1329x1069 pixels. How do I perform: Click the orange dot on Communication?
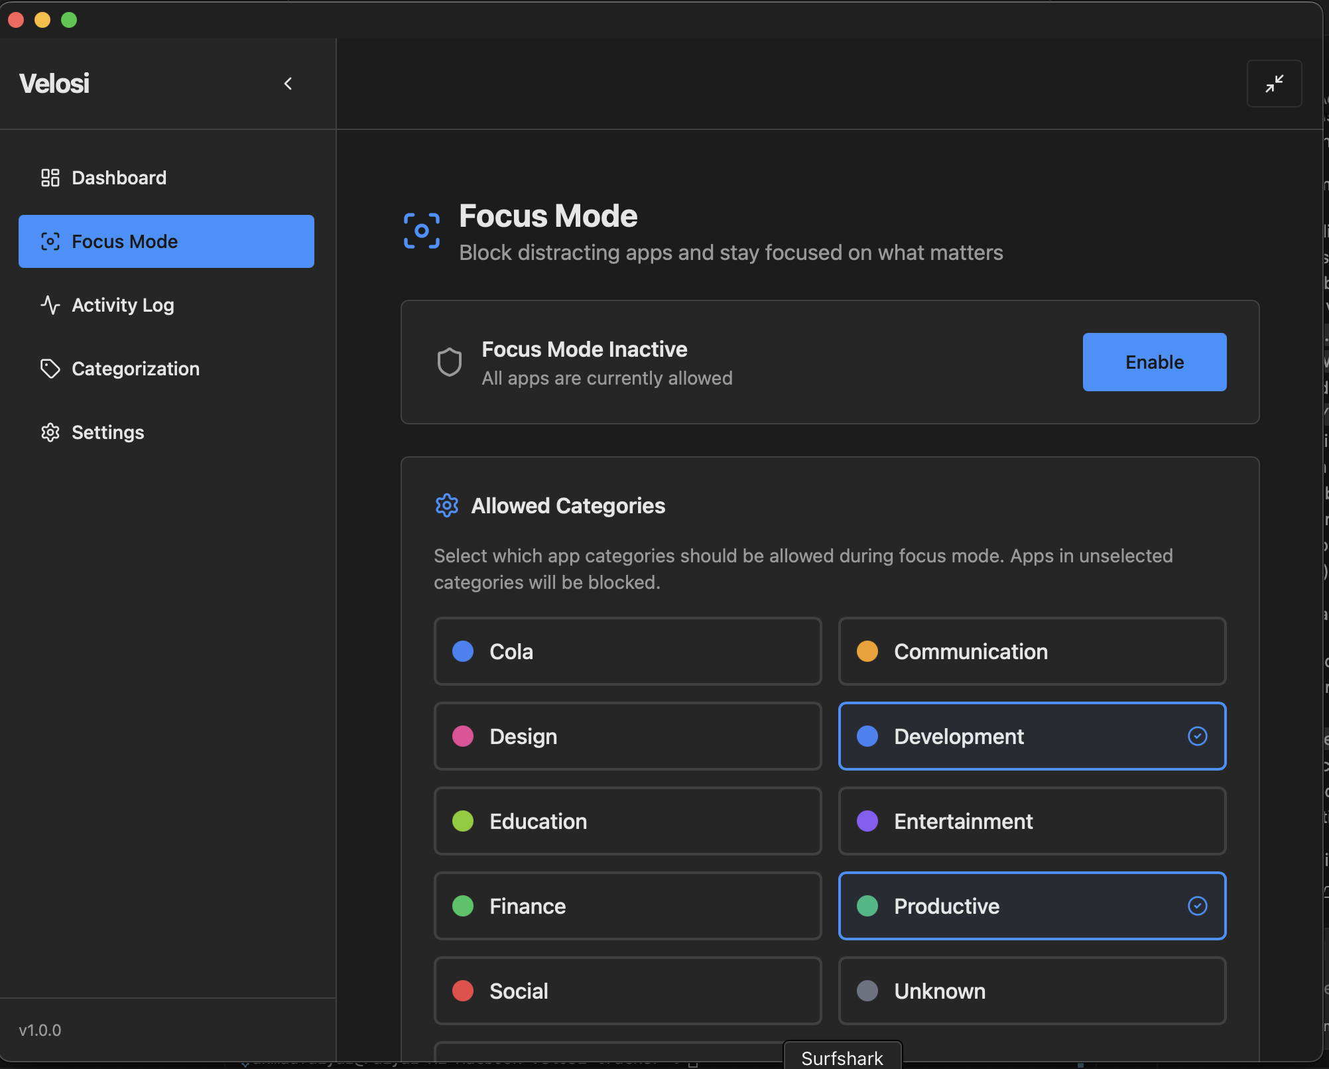pyautogui.click(x=867, y=651)
